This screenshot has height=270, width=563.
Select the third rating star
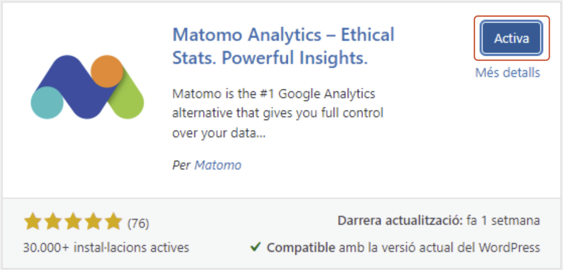[73, 222]
